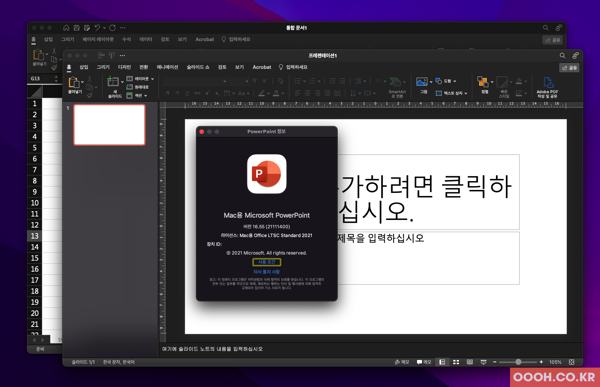Click 입력하세요 tell-me box in PowerPoint

(x=293, y=67)
